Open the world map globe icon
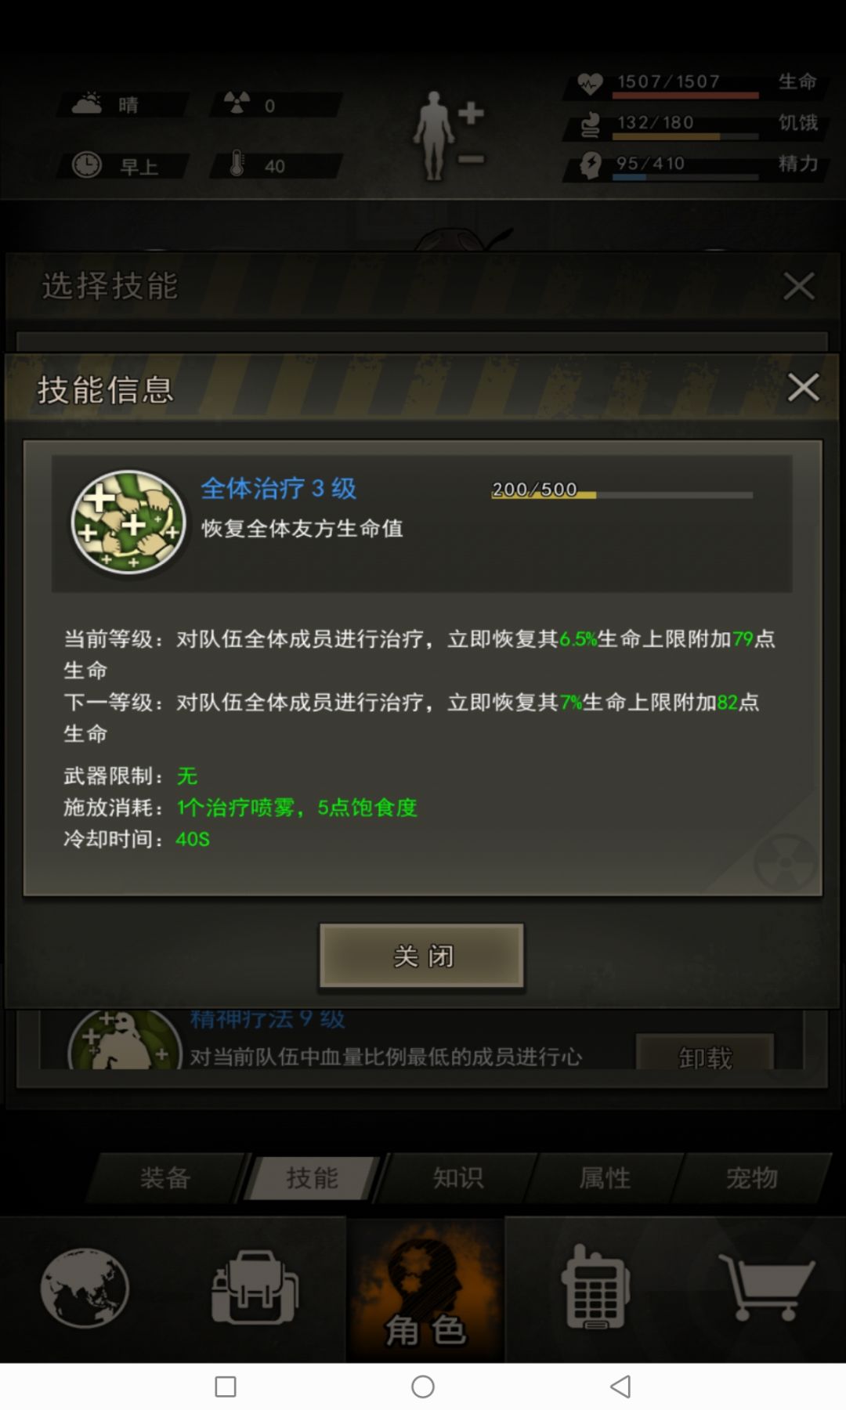The width and height of the screenshot is (846, 1410). coord(85,1288)
